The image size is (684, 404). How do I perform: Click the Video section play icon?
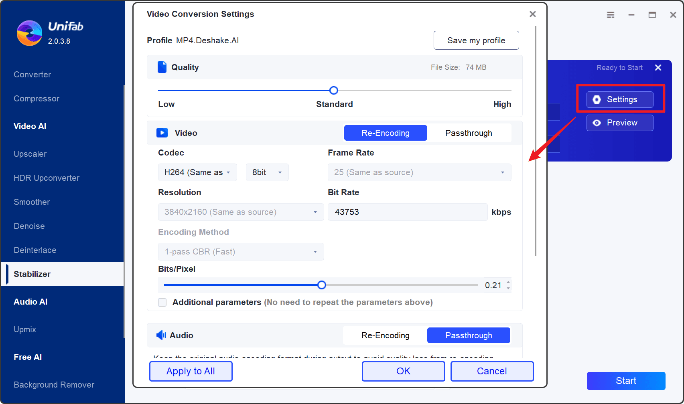coord(162,133)
